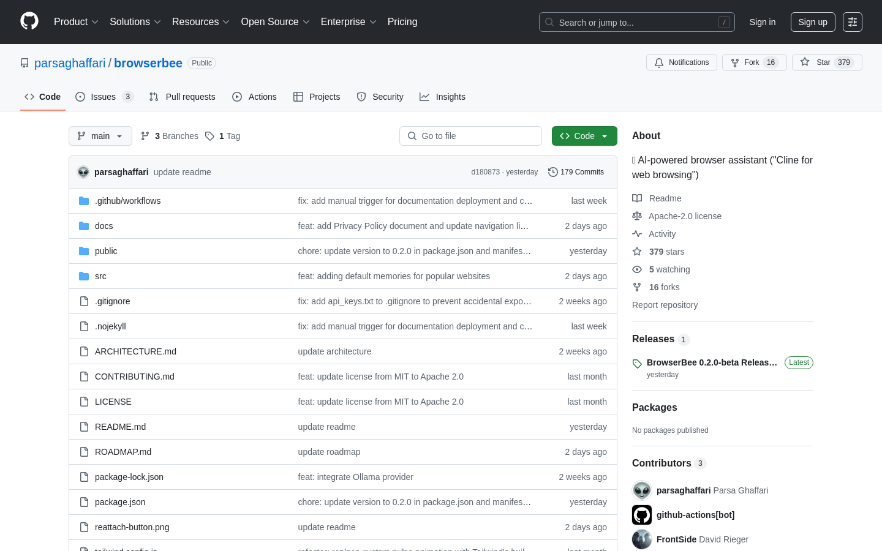Open 'update roadmap' commit message
The height and width of the screenshot is (551, 882).
(330, 452)
